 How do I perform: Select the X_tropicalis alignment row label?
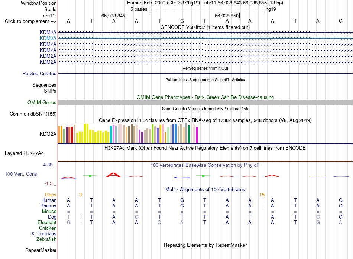(x=44, y=234)
